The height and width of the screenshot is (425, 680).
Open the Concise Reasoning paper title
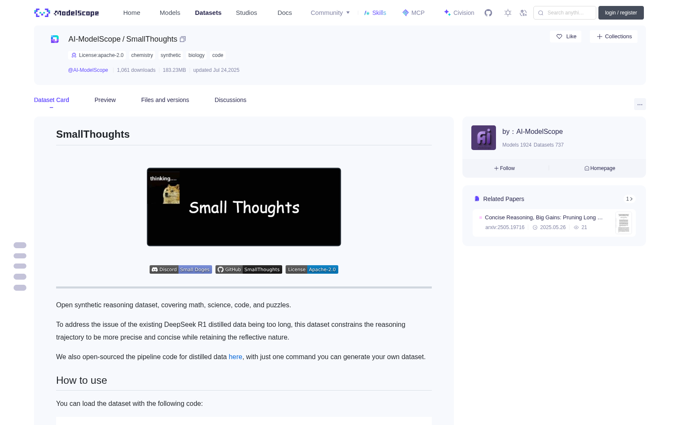(544, 217)
